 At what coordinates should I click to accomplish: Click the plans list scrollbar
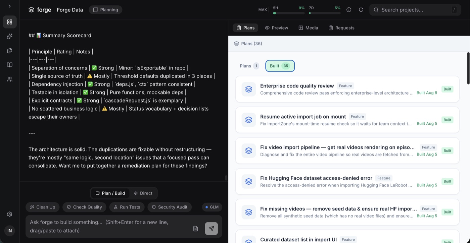468,68
